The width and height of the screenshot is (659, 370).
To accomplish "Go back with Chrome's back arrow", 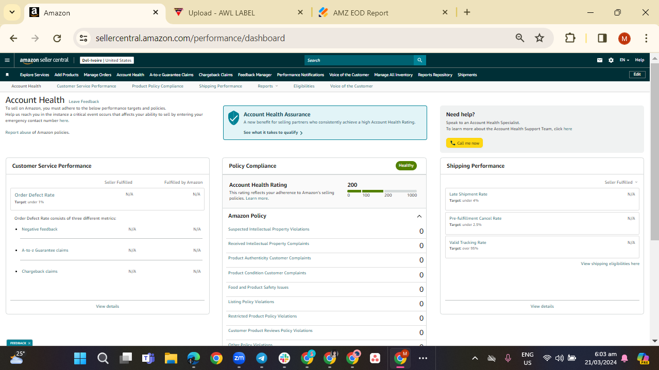I will (x=13, y=38).
